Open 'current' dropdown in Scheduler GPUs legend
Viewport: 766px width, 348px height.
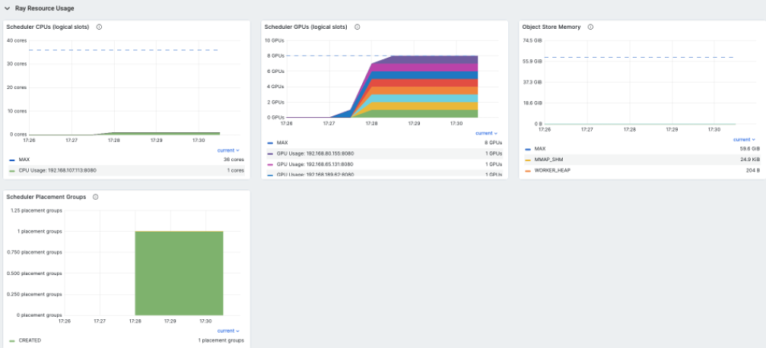click(487, 133)
